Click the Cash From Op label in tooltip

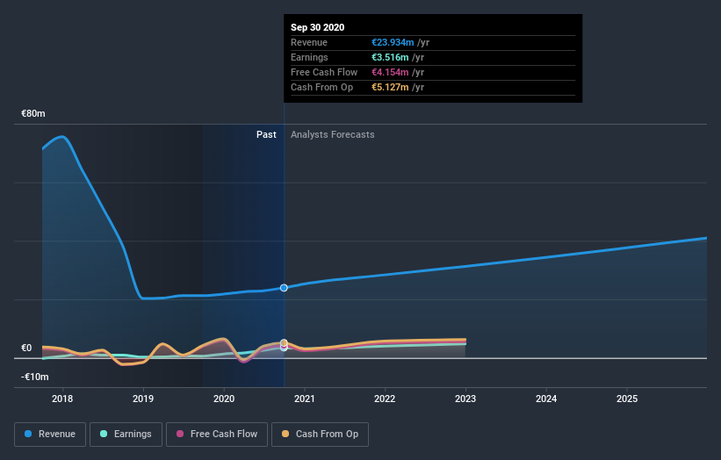coord(322,87)
